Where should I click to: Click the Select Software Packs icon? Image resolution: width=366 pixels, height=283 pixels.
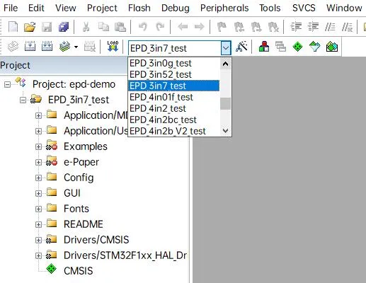315,46
